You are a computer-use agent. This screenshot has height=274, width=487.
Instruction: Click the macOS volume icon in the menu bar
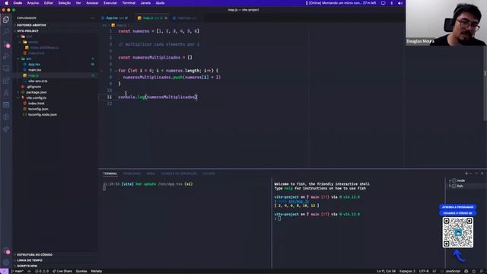400,3
